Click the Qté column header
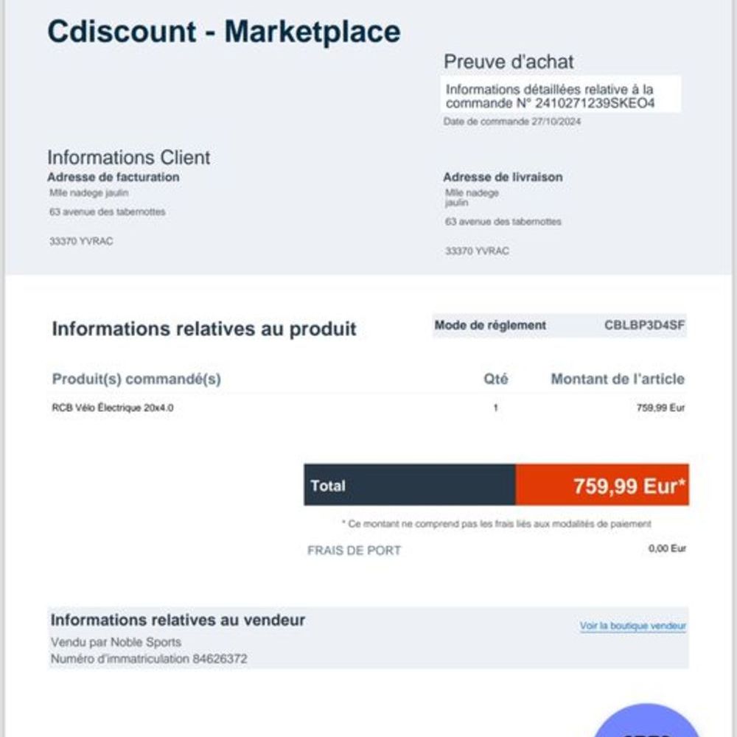 495,379
